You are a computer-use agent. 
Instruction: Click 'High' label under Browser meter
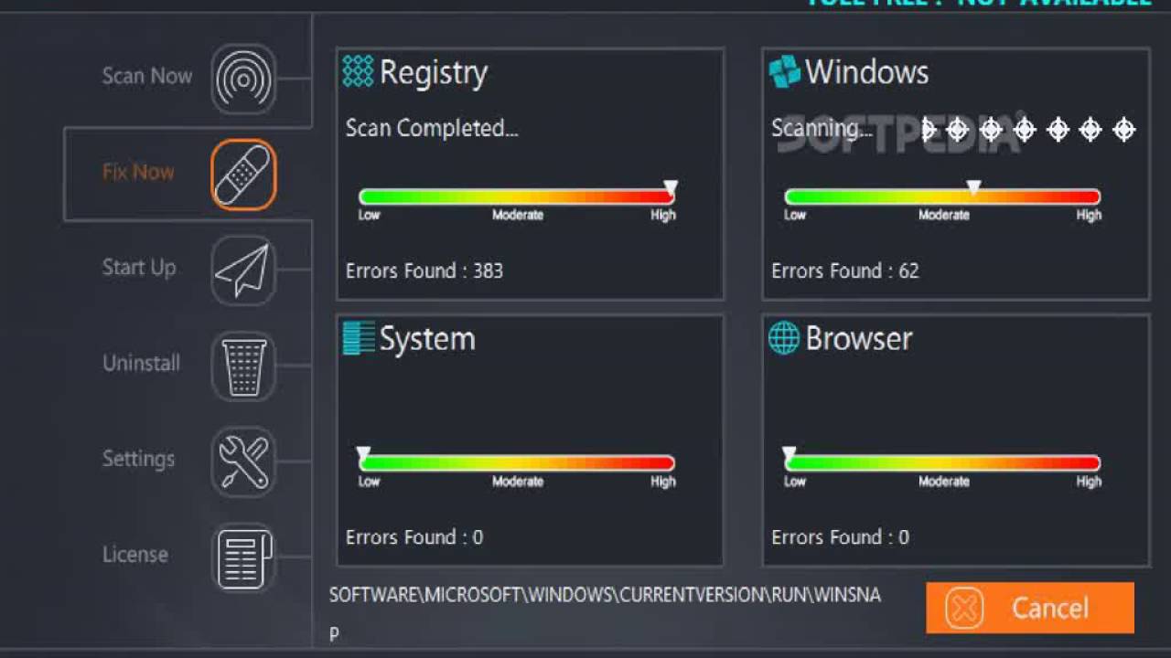point(1089,482)
